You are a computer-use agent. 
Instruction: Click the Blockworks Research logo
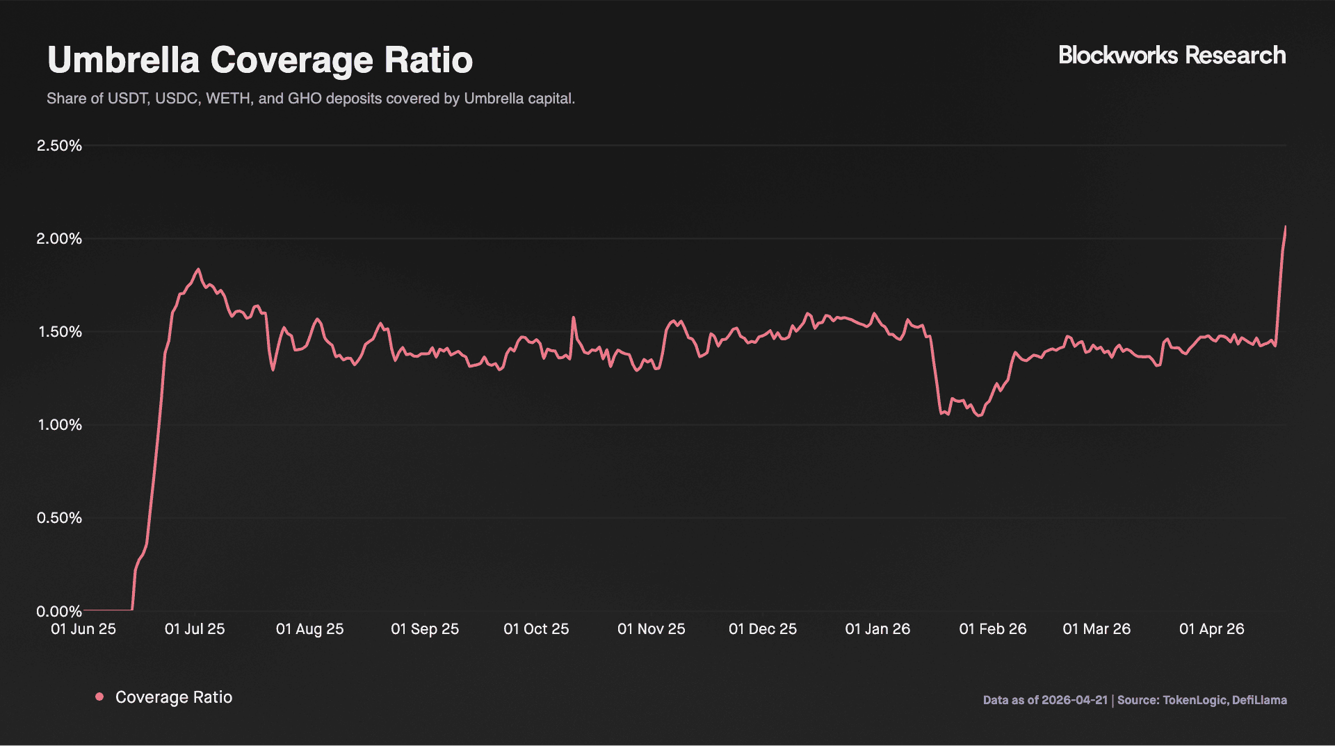pos(1172,56)
